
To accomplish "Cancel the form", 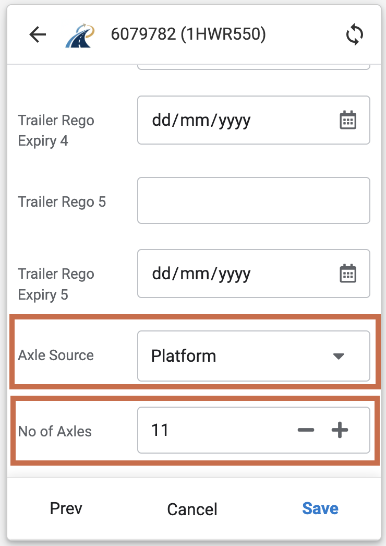I will pos(192,509).
